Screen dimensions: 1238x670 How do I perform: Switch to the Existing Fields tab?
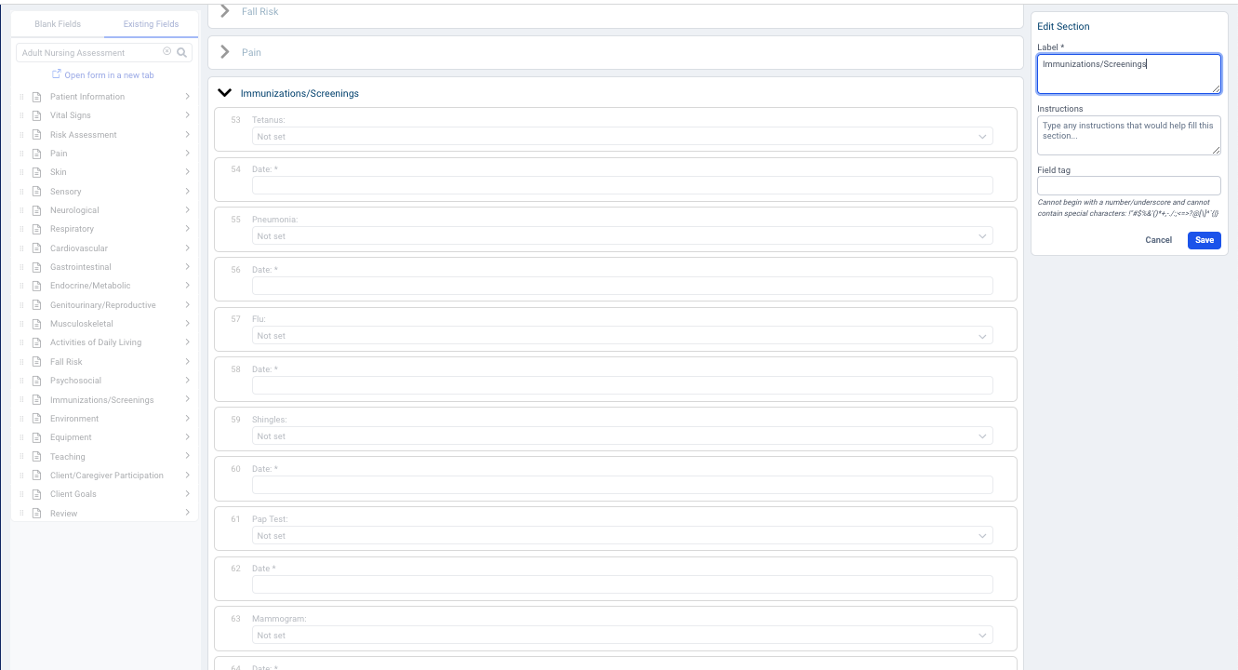(x=151, y=24)
